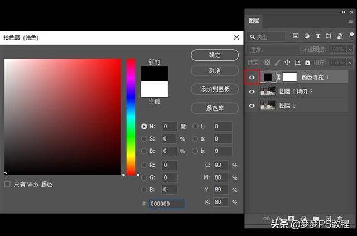
Task: Lock image pixels brush icon
Action: click(277, 62)
